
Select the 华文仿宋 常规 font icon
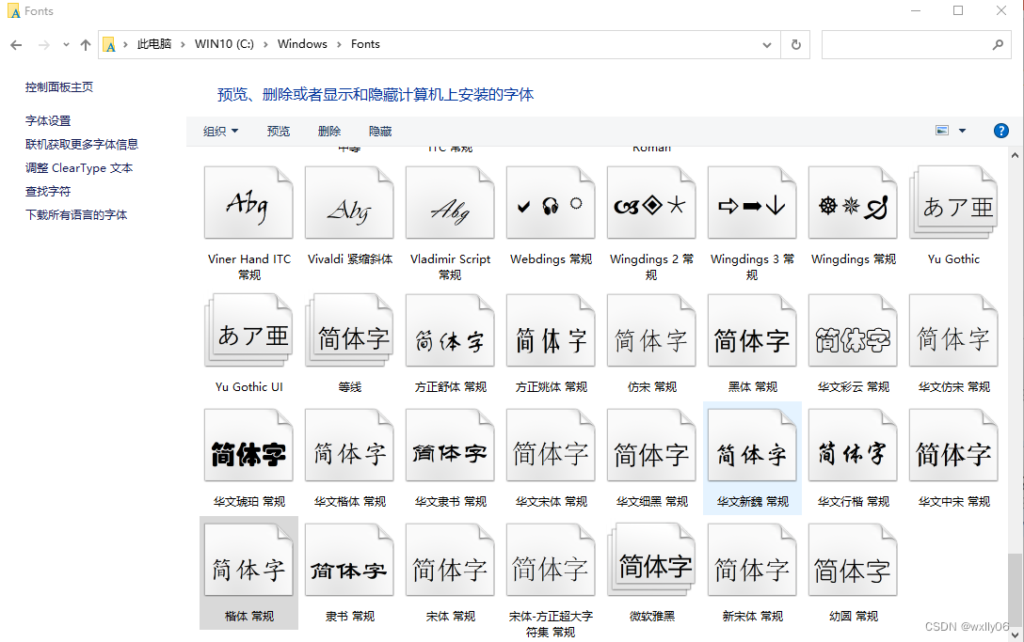[952, 330]
